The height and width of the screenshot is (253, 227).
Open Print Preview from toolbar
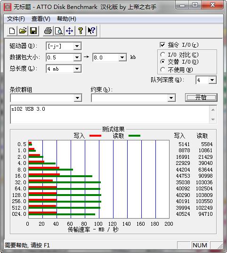coord(59,31)
